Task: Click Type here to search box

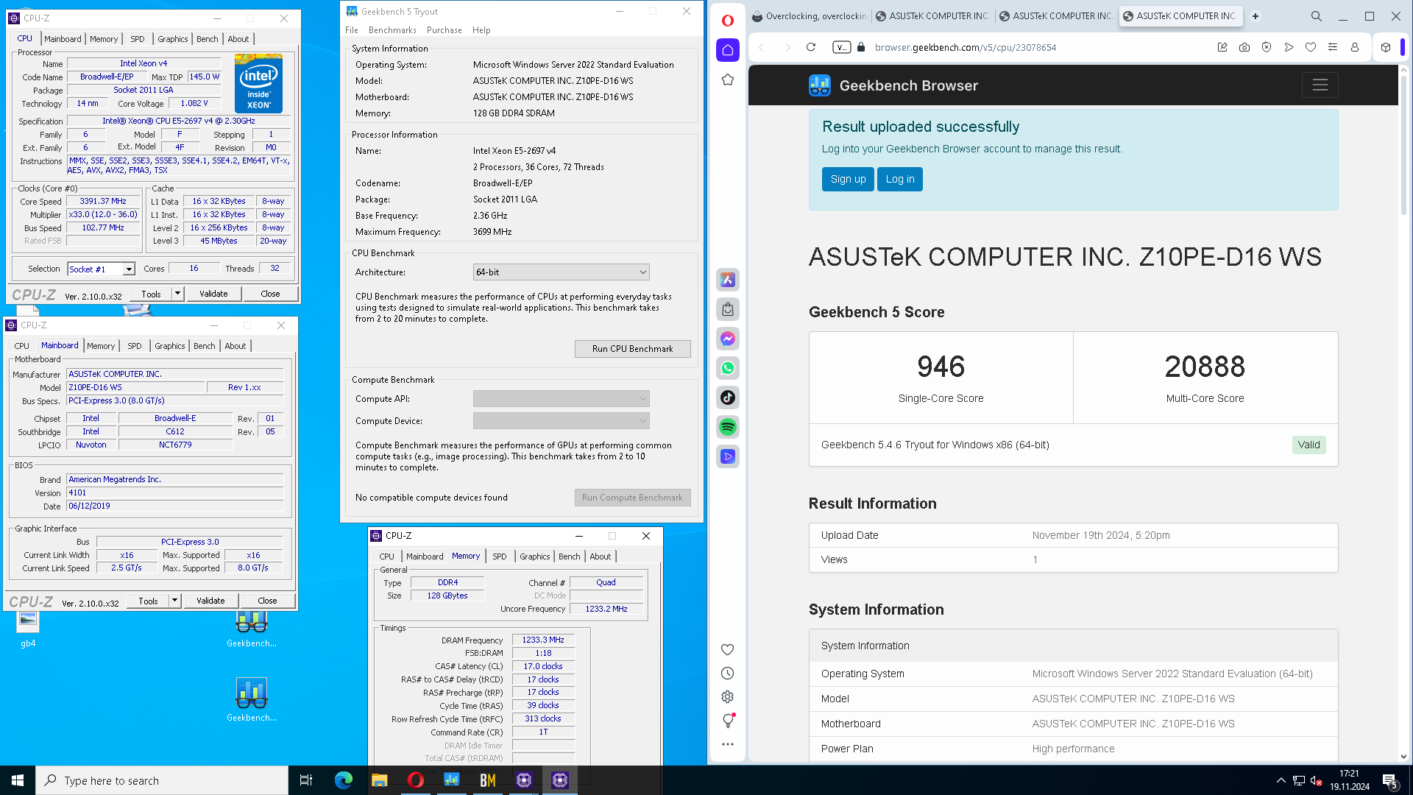Action: [162, 780]
